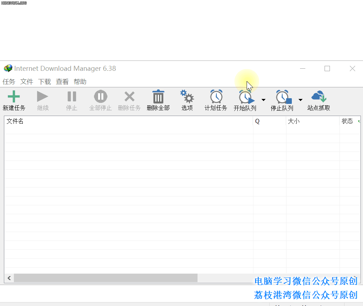Click the horizontal scrollbar thumb
The height and width of the screenshot is (306, 363).
(x=105, y=278)
